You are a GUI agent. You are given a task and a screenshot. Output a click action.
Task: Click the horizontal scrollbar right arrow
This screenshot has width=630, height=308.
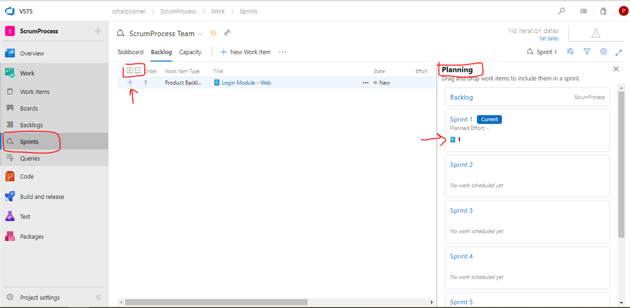(432, 302)
